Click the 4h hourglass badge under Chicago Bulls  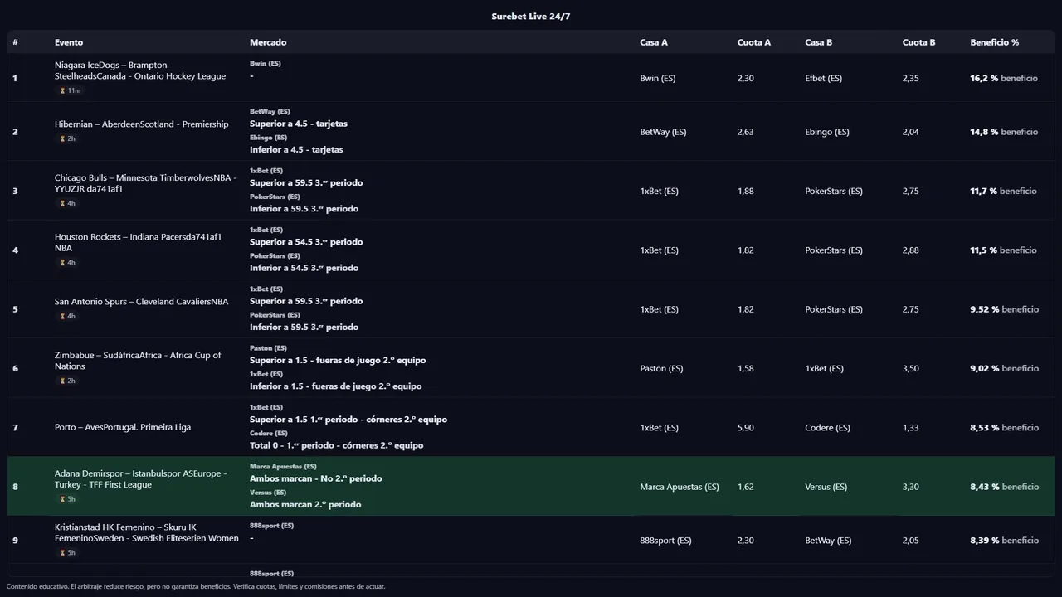67,203
